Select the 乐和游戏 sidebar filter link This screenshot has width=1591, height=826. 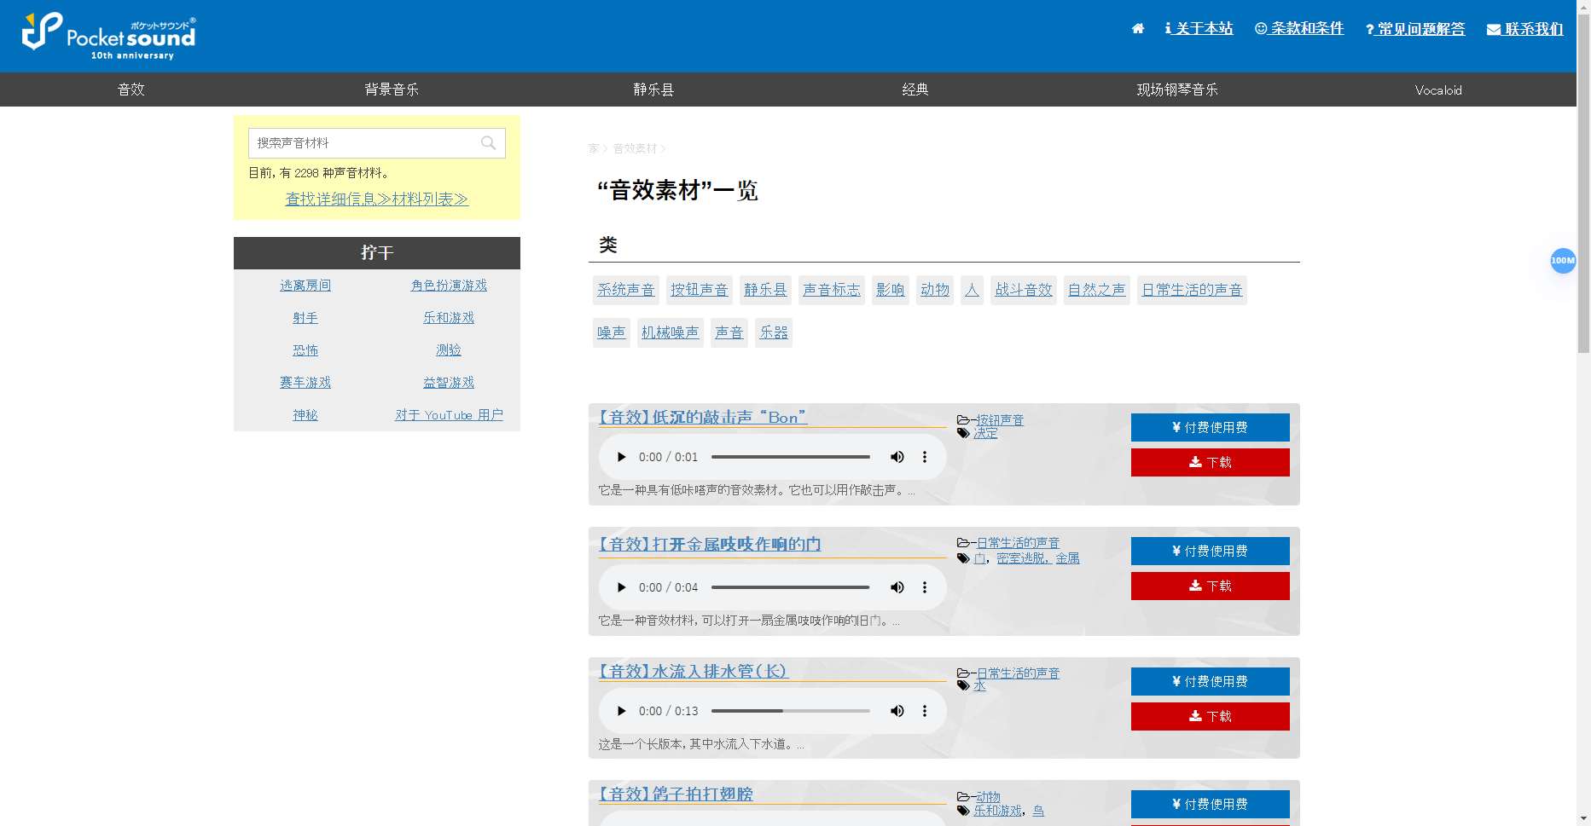[449, 318]
